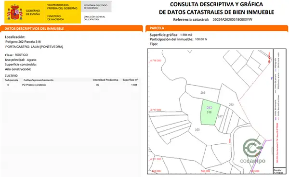Select the Agrario use value
289x177 pixels.
[x=31, y=60]
